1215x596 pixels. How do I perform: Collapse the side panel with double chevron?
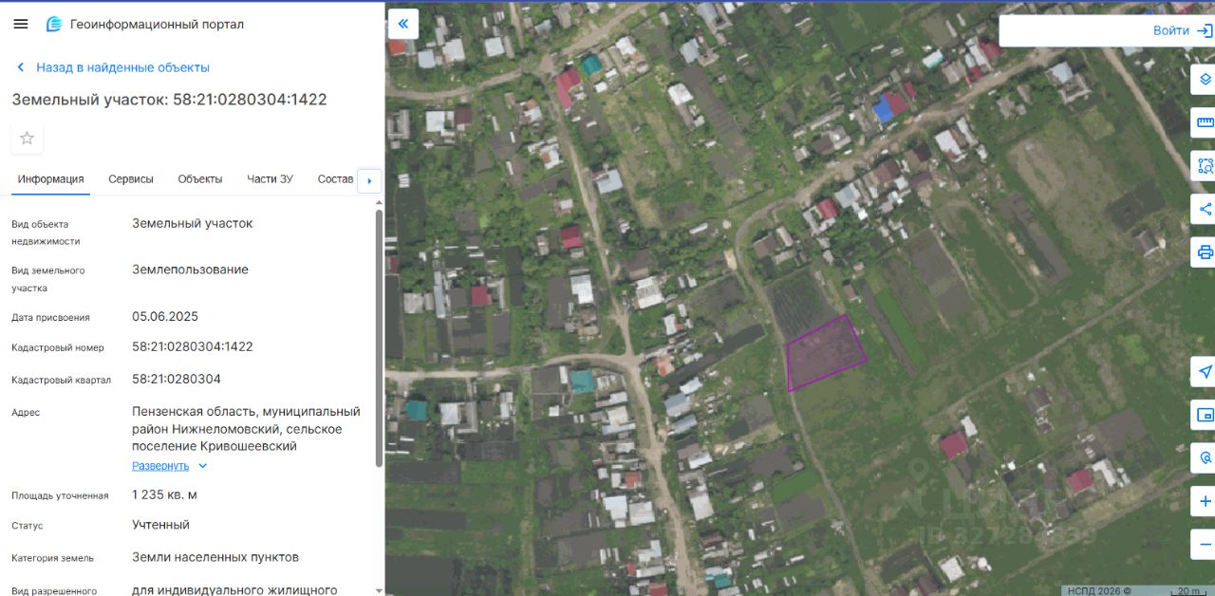(403, 24)
